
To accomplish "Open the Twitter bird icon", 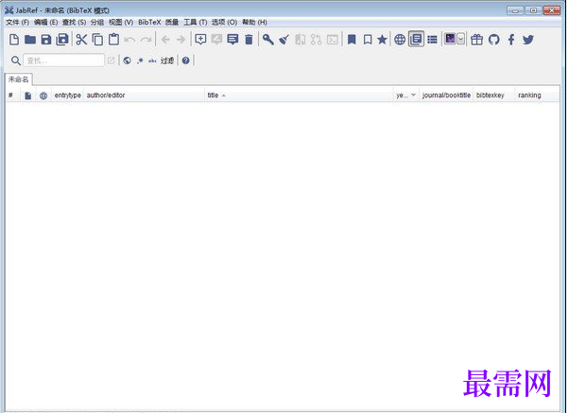I will [528, 40].
